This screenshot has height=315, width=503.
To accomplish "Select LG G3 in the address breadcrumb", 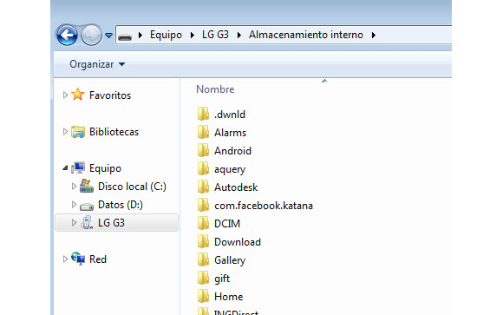I will coord(215,35).
